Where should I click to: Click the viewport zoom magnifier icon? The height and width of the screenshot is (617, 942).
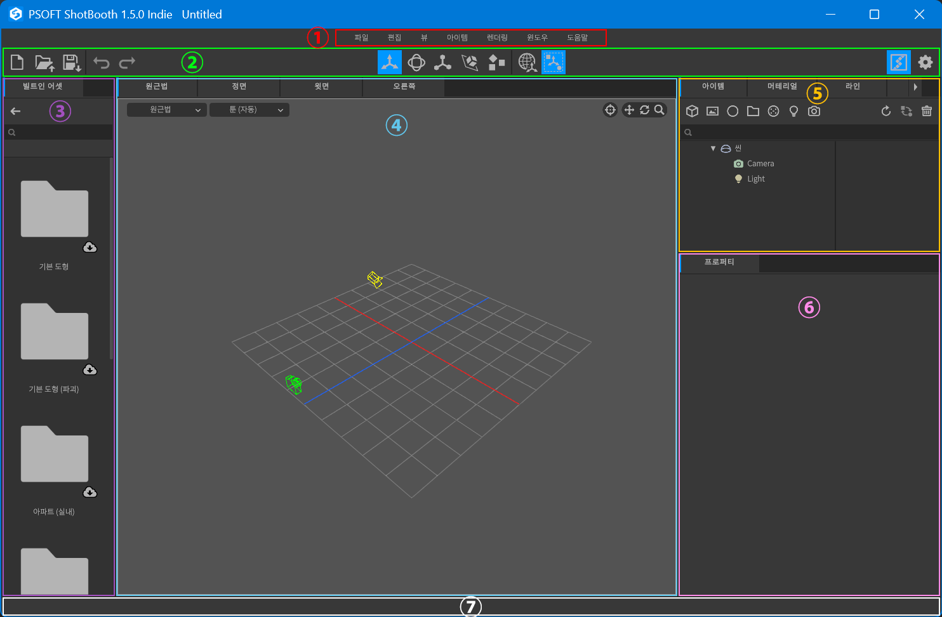pos(660,110)
